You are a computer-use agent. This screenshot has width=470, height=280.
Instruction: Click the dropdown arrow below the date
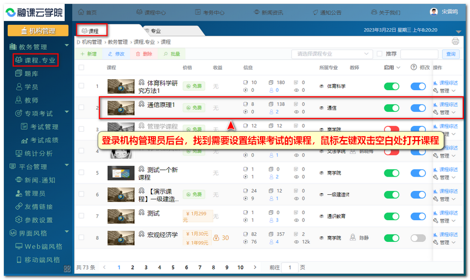click(x=458, y=32)
